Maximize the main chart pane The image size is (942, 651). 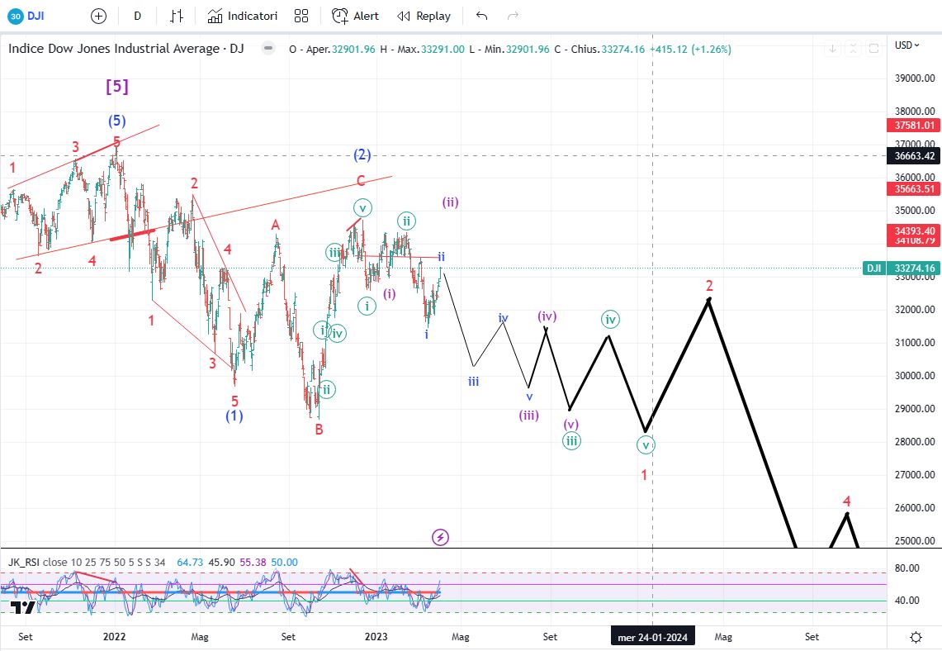(x=873, y=49)
